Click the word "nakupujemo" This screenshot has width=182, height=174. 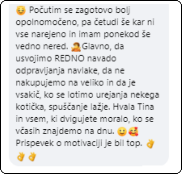click(x=41, y=83)
